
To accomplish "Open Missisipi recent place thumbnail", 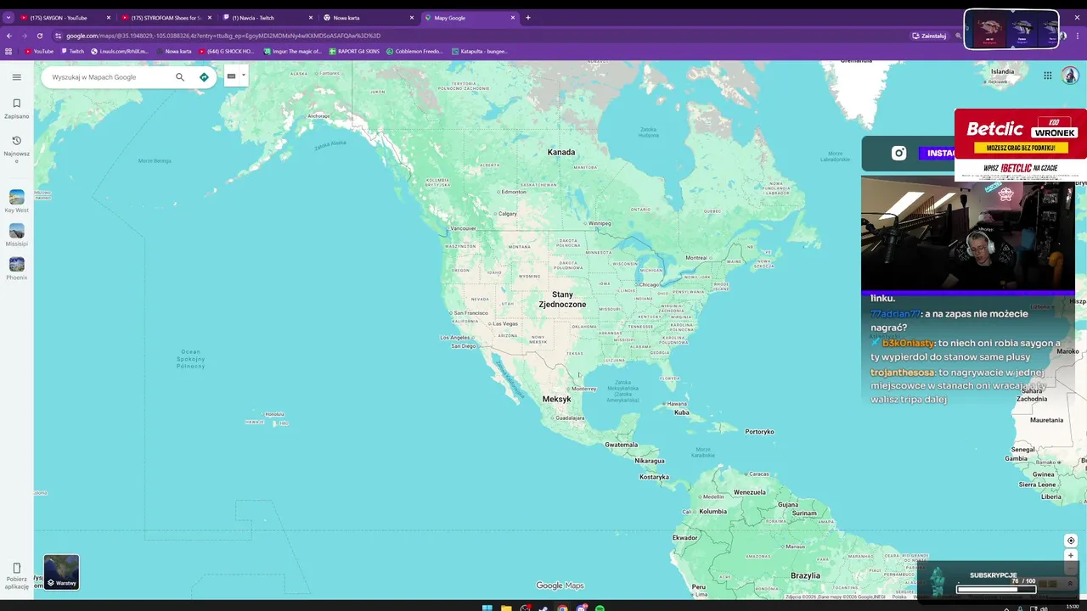I will [x=16, y=231].
